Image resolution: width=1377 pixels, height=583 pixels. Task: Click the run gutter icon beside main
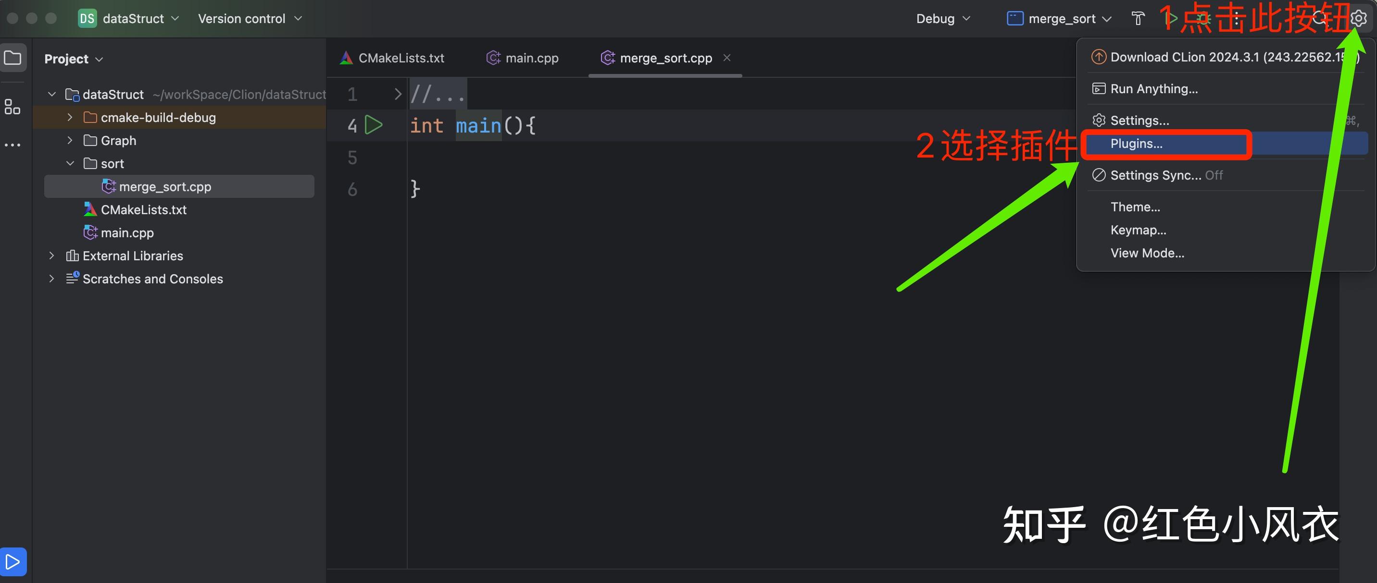373,125
